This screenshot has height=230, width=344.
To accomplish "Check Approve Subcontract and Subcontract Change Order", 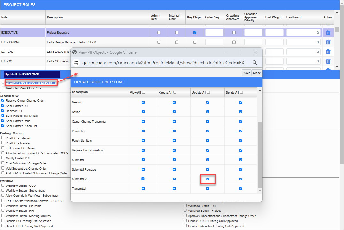I will (185, 215).
